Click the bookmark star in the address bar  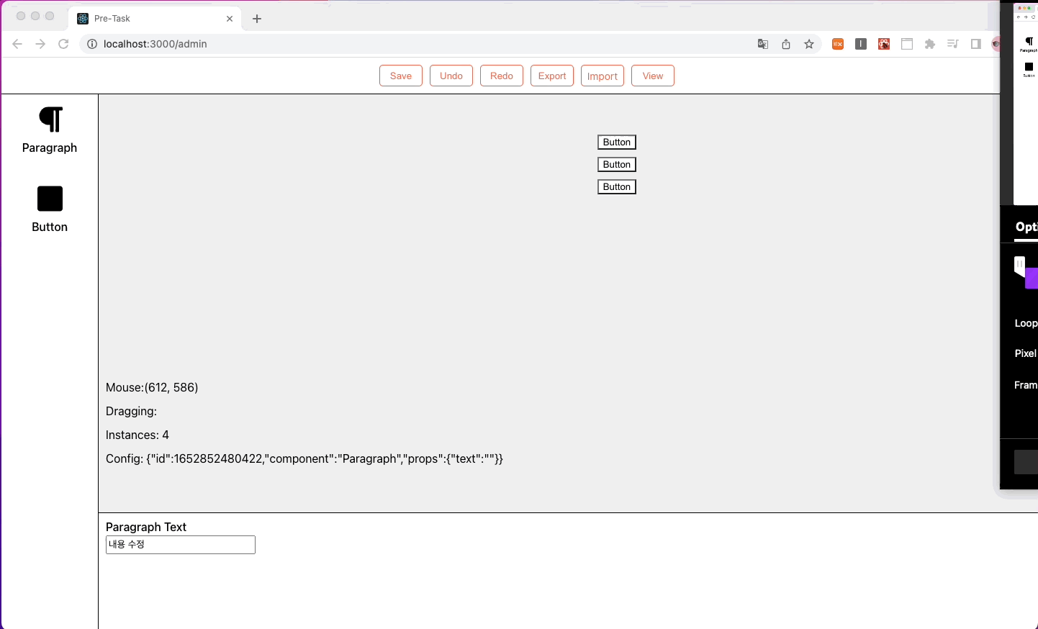[809, 44]
